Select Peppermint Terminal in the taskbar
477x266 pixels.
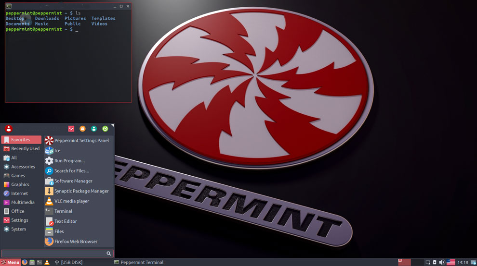coord(139,262)
